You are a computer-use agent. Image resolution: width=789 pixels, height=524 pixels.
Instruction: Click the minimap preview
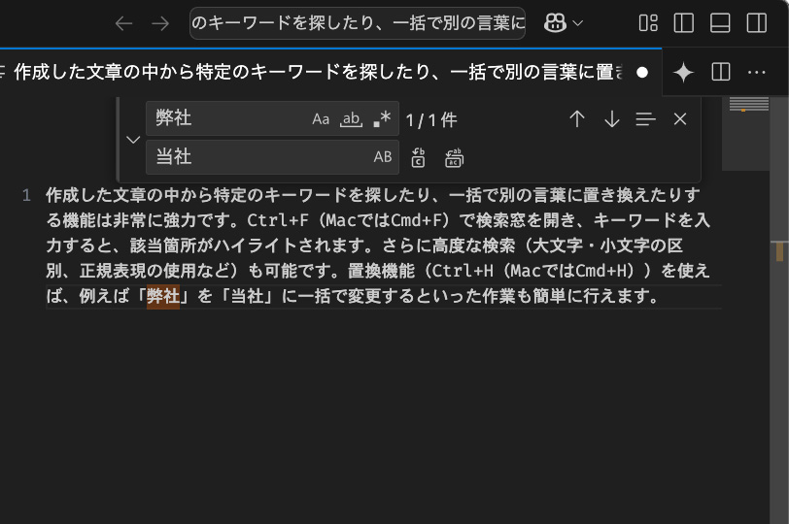(x=749, y=105)
